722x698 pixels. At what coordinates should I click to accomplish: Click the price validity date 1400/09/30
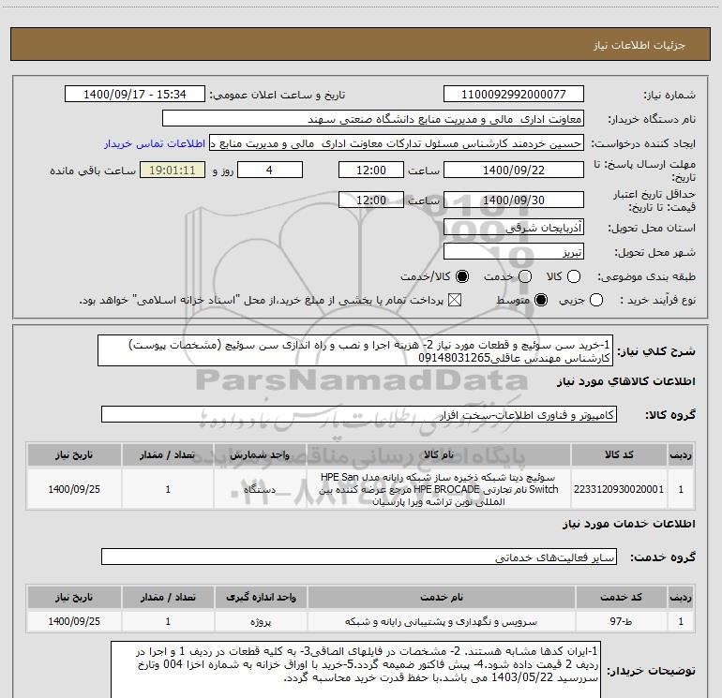click(x=514, y=200)
